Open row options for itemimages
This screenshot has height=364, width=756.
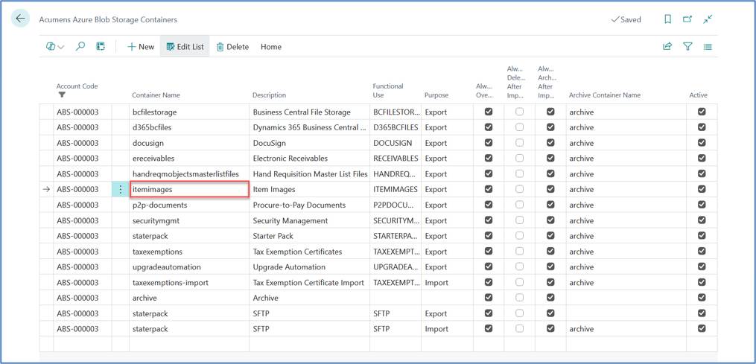121,190
